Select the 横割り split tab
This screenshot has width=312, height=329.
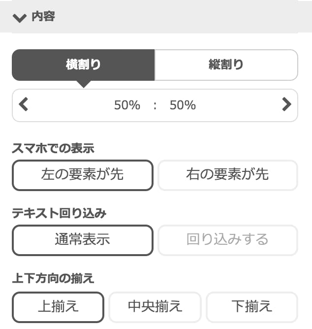tap(83, 65)
